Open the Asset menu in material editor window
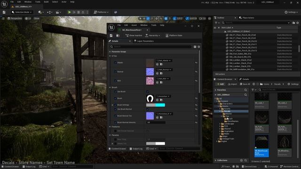 (134, 25)
